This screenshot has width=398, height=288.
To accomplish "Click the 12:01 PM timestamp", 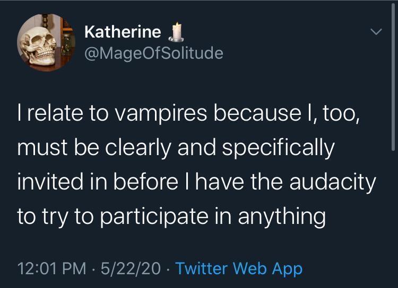I will tap(50, 268).
